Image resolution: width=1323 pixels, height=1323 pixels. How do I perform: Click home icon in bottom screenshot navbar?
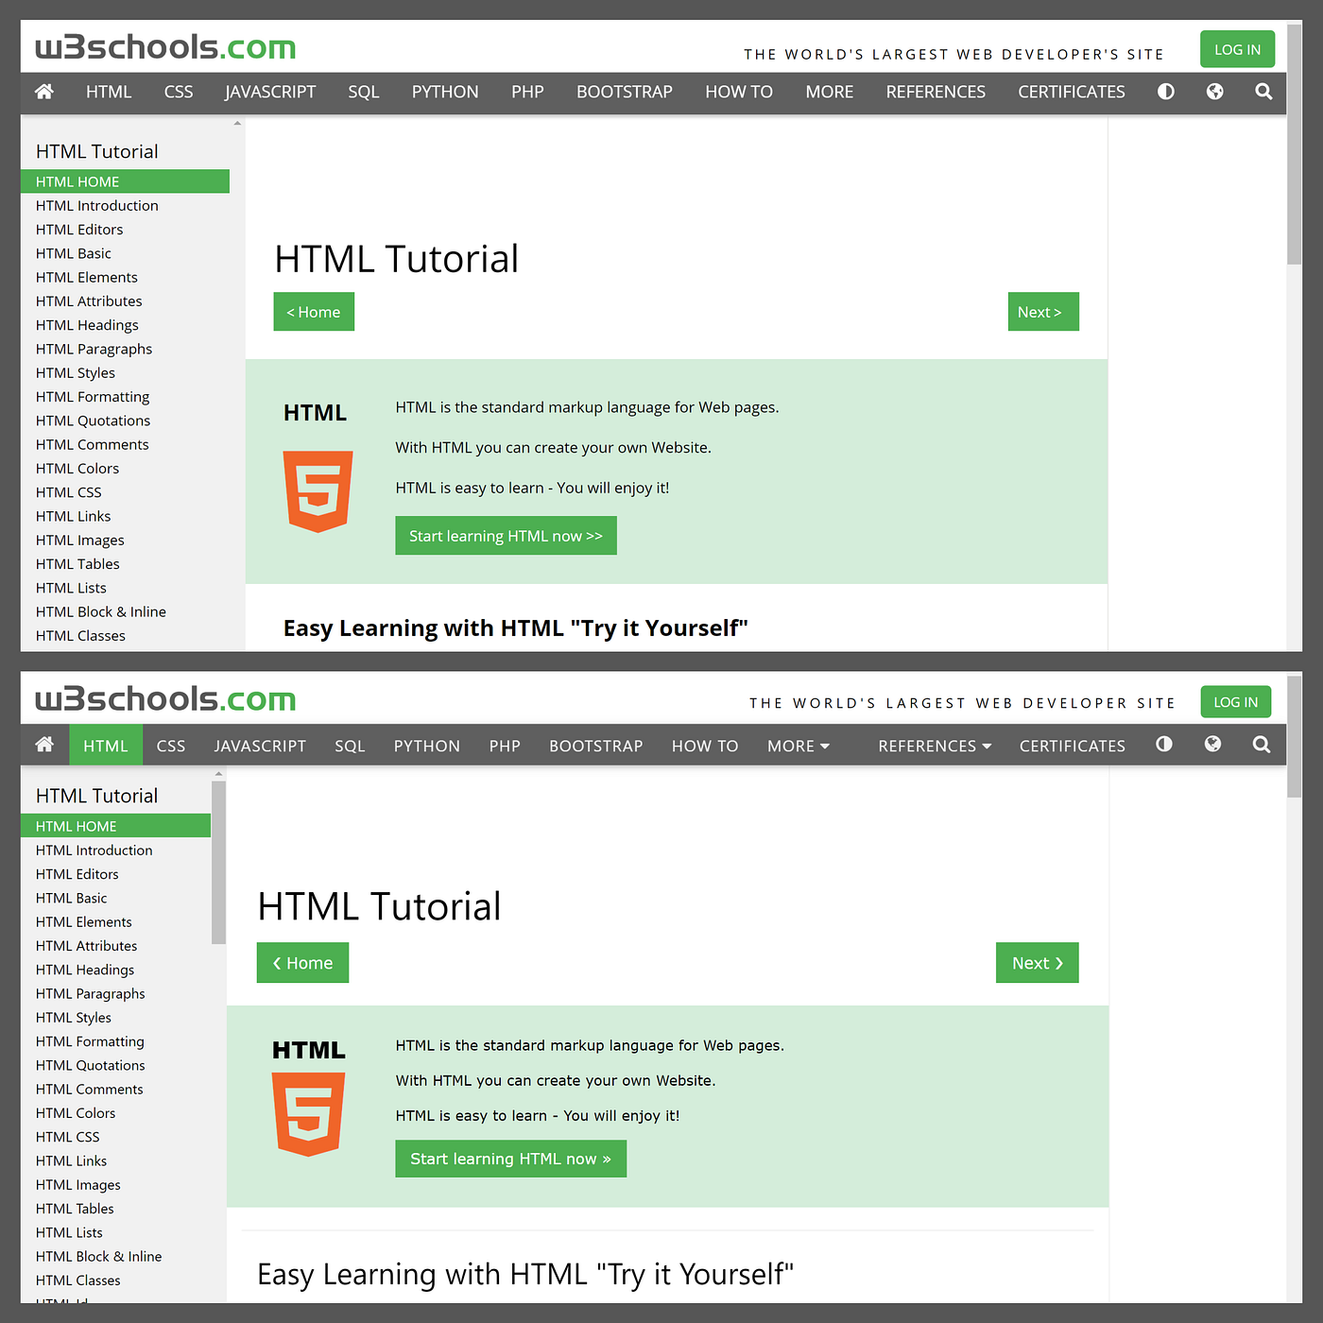click(43, 745)
